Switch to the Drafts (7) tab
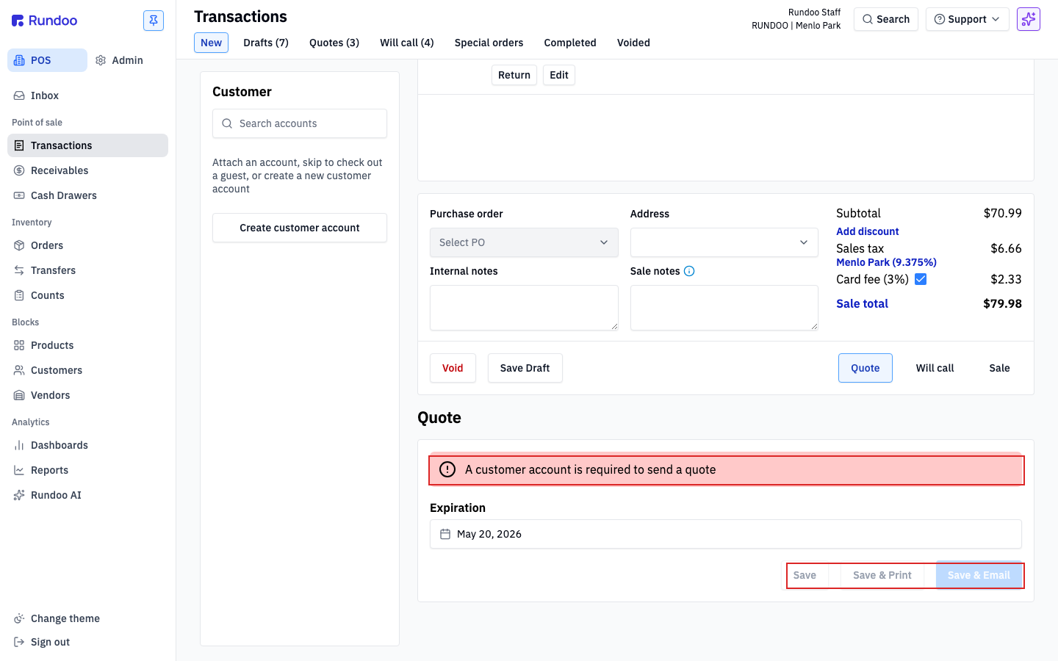This screenshot has height=661, width=1058. click(266, 43)
